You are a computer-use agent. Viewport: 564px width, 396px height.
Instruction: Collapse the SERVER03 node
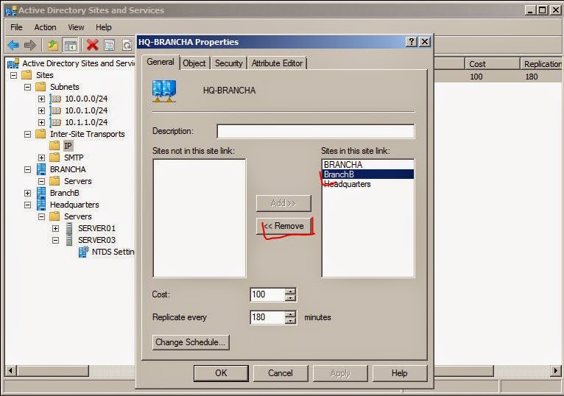[56, 240]
